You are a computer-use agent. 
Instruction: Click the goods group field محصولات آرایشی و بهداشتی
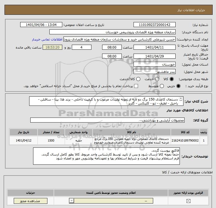107,120
